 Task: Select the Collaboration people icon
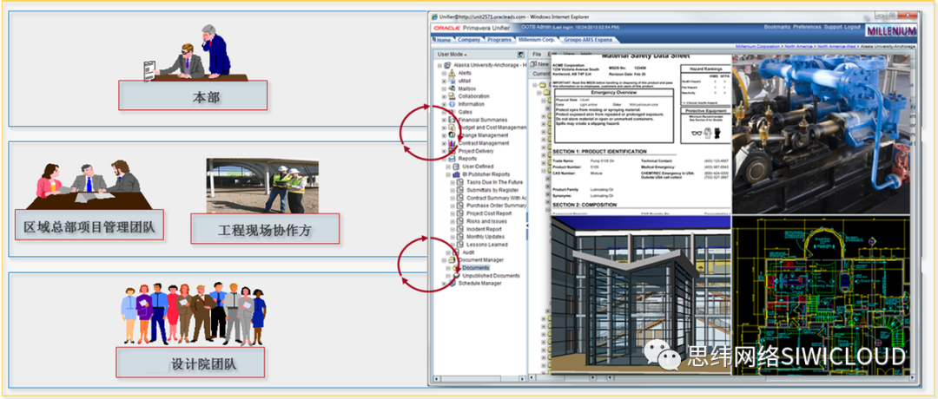452,96
